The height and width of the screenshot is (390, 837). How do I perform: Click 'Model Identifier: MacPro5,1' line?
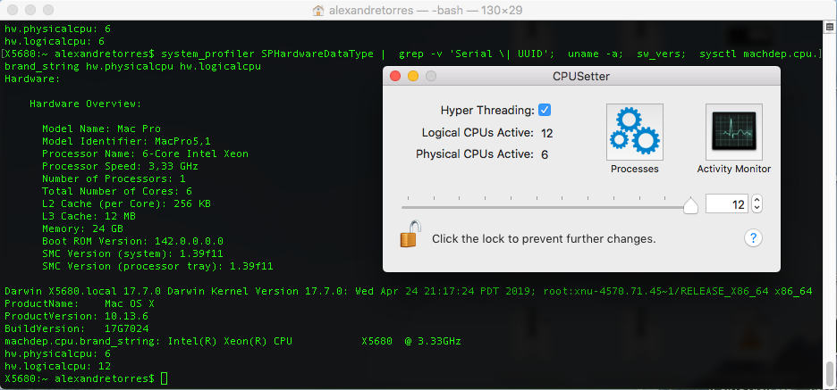[126, 141]
